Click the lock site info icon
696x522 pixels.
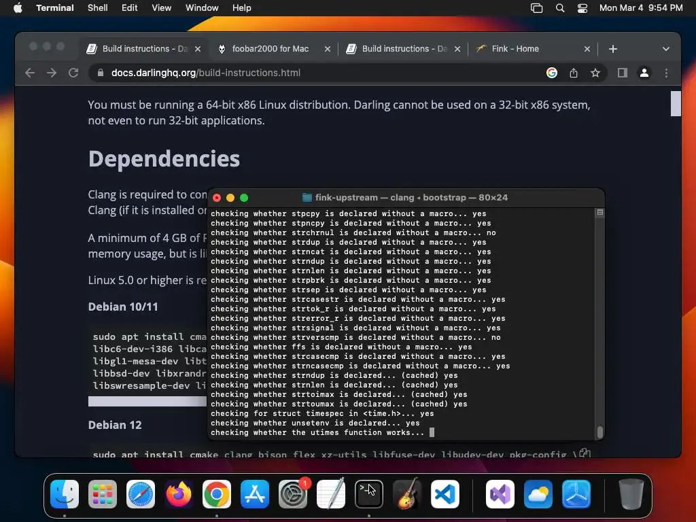pos(101,73)
